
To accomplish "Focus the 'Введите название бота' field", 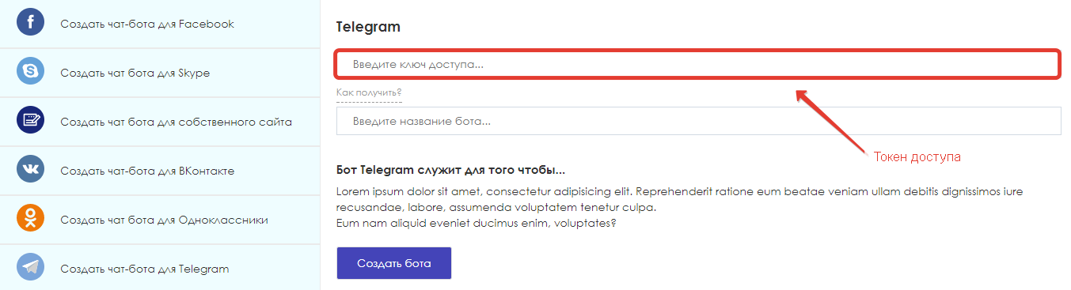I will (x=698, y=121).
